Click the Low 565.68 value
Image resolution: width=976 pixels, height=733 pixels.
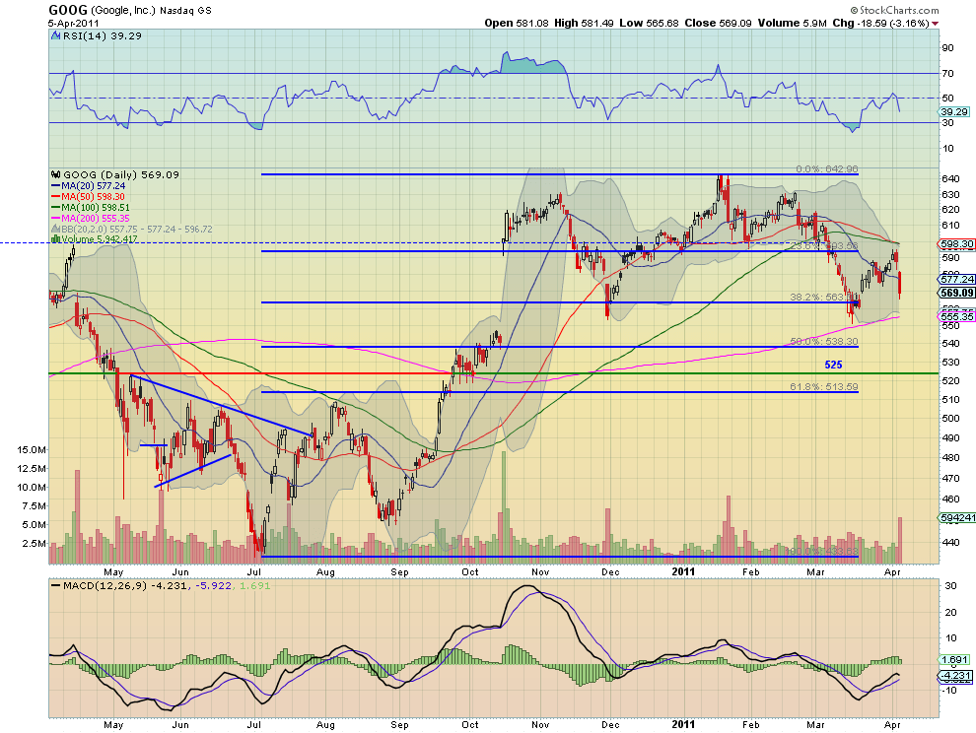[650, 23]
